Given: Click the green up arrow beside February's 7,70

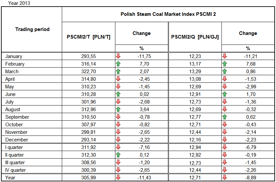Looking at the screenshot, I should tap(118, 64).
